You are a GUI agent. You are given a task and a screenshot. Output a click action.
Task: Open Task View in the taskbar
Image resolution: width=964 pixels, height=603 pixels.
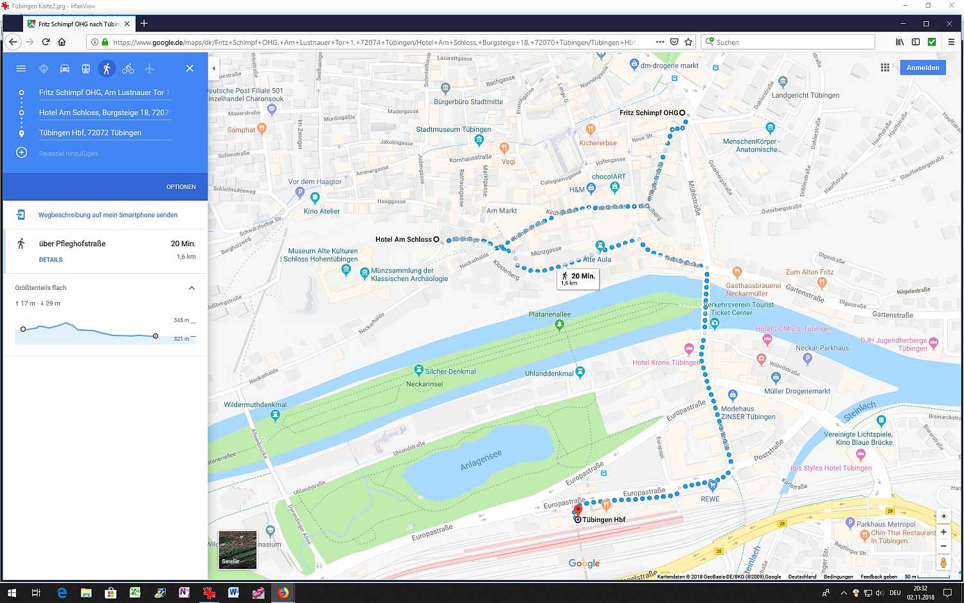pyautogui.click(x=36, y=593)
